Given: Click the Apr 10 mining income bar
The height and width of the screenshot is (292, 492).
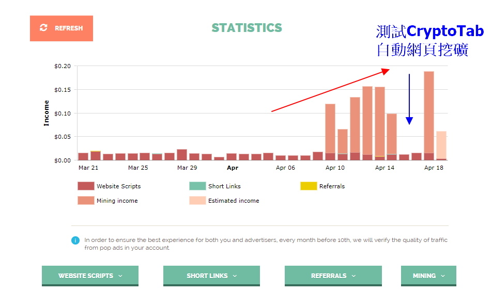Looking at the screenshot, I should [330, 128].
